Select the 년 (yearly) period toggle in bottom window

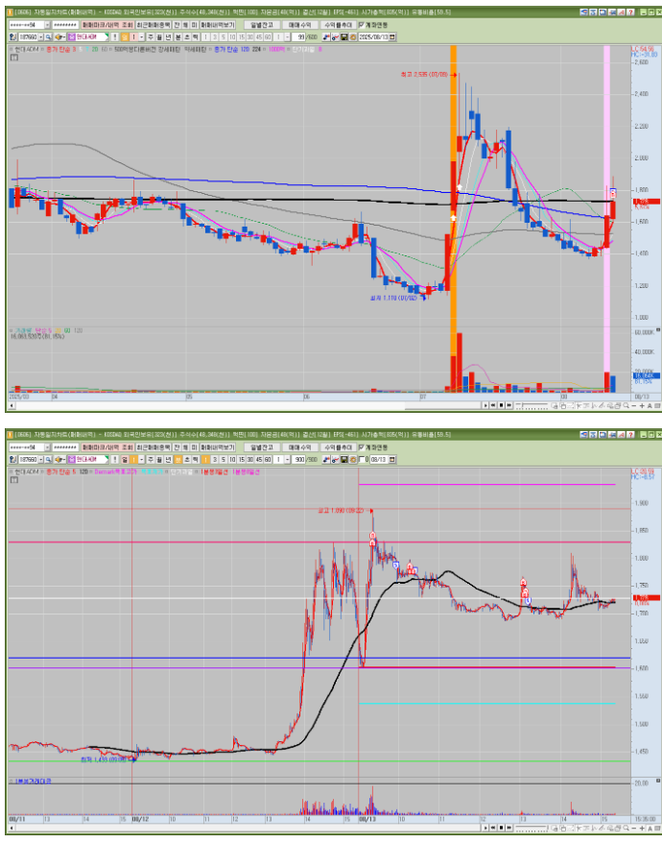pyautogui.click(x=168, y=460)
